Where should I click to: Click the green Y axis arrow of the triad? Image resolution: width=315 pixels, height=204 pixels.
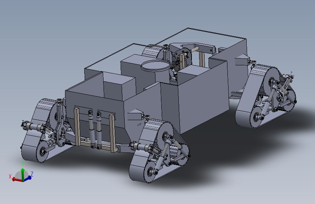(23, 174)
